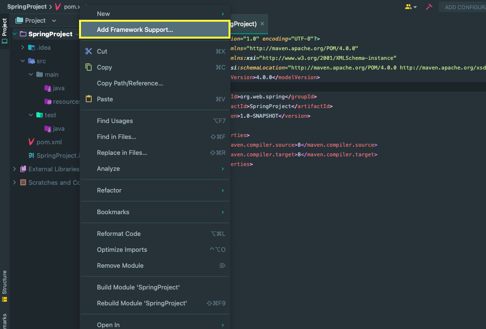Select Remove Module menu item
486x329 pixels.
154,266
